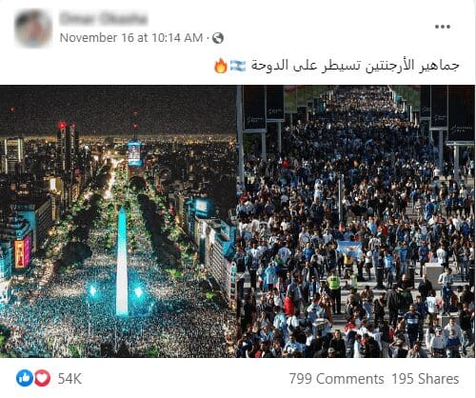
Task: Show the 195 Shares list
Action: (426, 379)
